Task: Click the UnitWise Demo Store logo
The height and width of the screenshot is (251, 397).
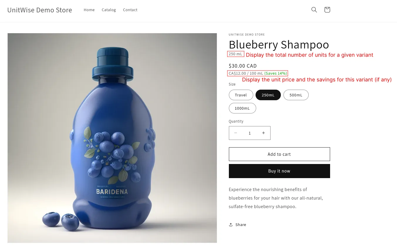Action: click(40, 10)
